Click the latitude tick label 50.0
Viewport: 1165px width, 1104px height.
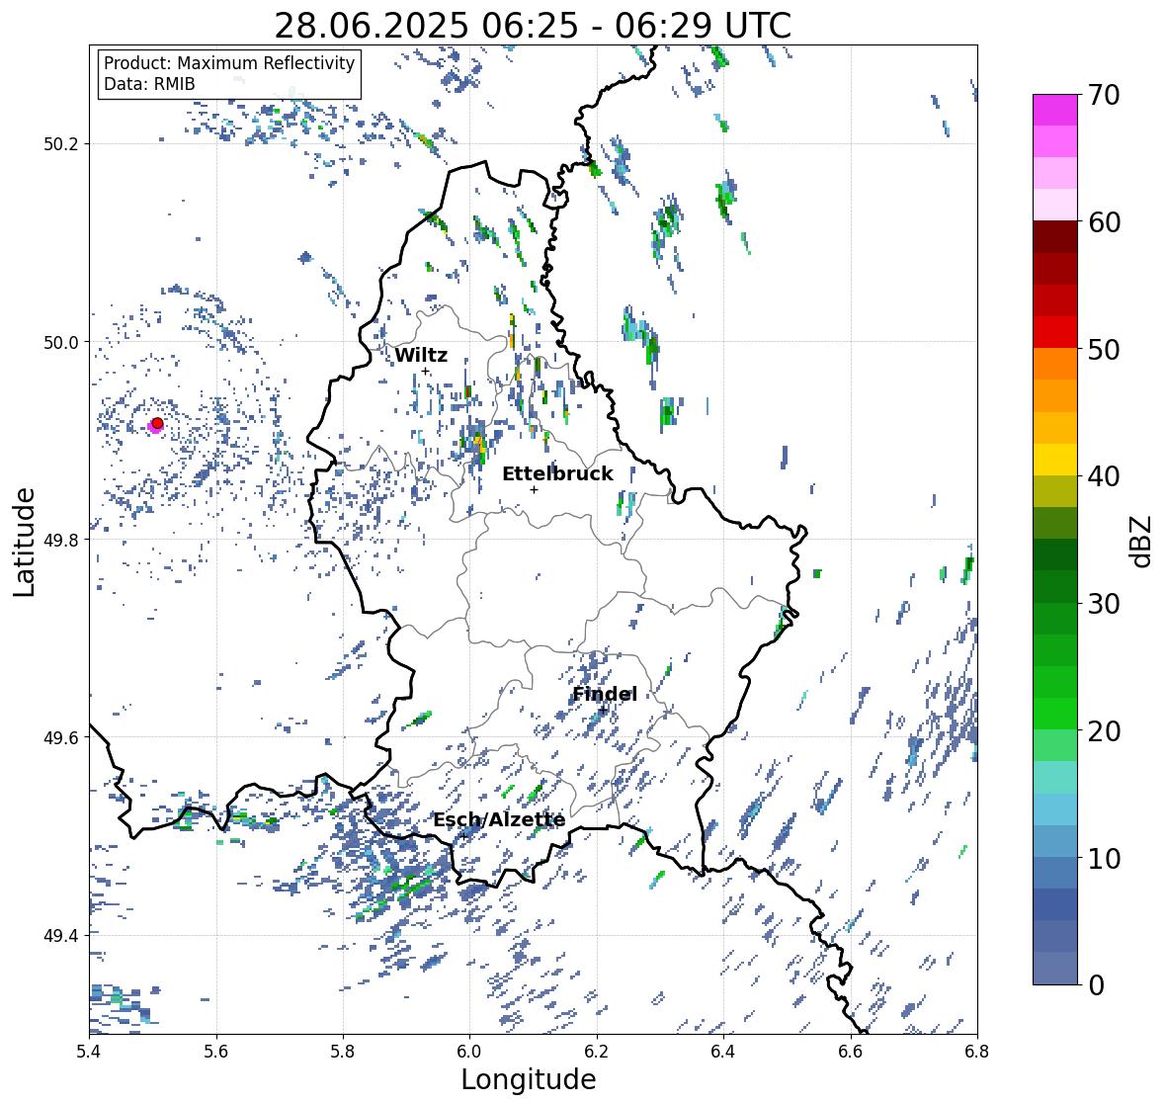click(61, 342)
